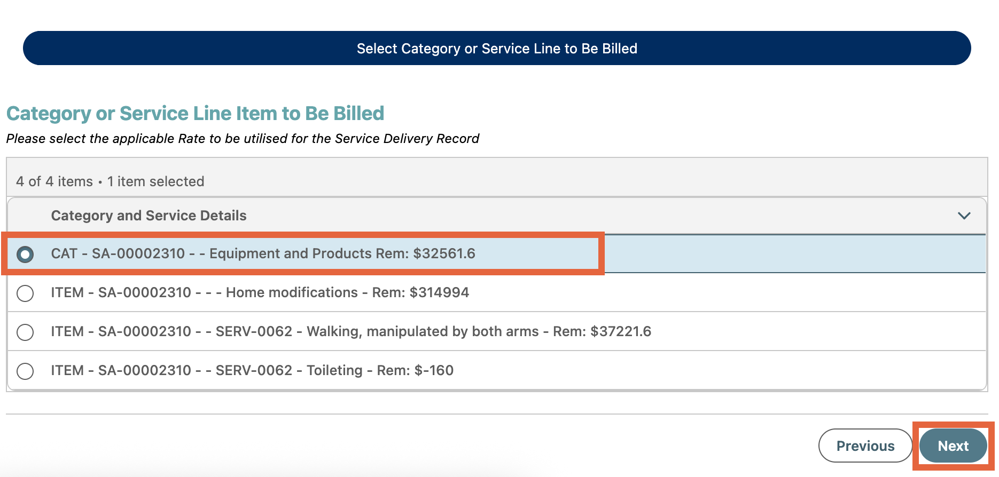Viewport: 999px width, 477px height.
Task: Expand the Category and Service Details chevron
Action: 964,216
